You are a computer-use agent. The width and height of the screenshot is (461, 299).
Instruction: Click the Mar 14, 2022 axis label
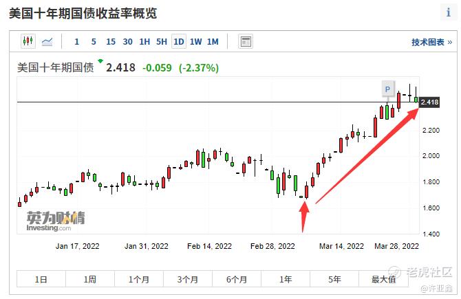coord(342,246)
